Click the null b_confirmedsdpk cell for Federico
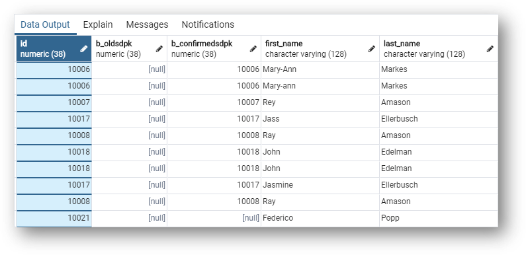 point(214,218)
